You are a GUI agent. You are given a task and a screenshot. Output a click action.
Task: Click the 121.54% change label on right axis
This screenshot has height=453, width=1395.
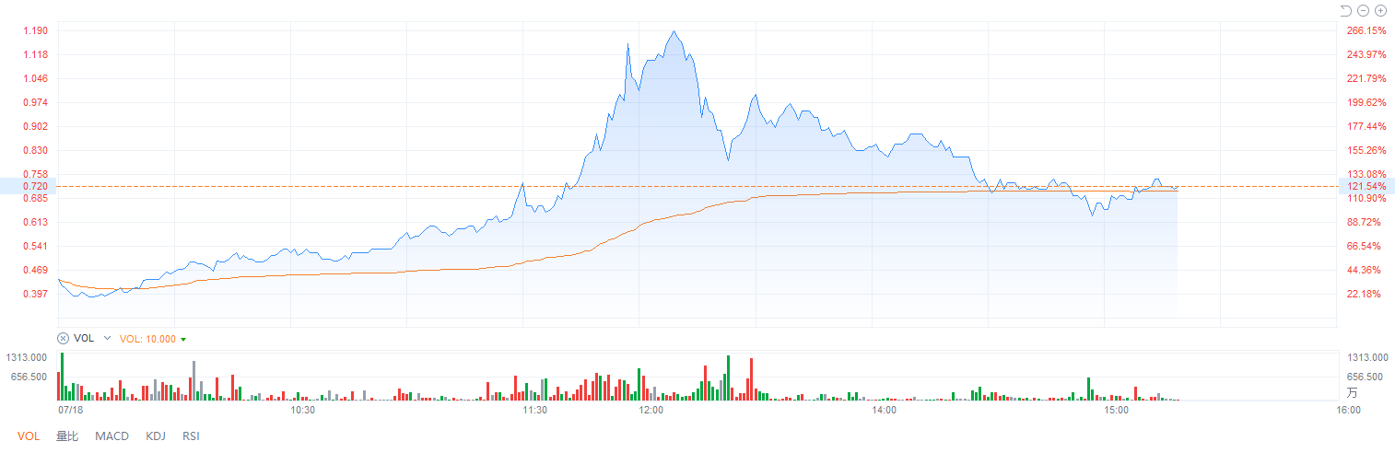click(1367, 186)
